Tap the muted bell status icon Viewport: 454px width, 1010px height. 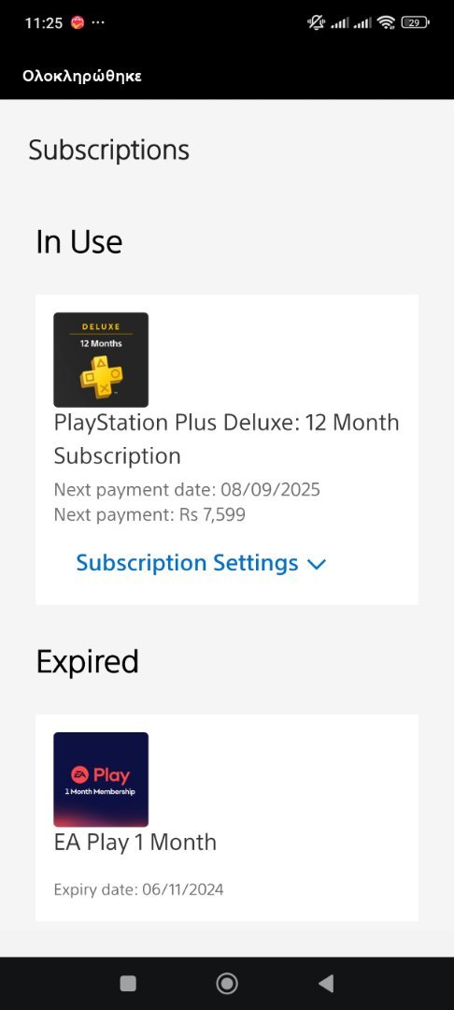317,23
